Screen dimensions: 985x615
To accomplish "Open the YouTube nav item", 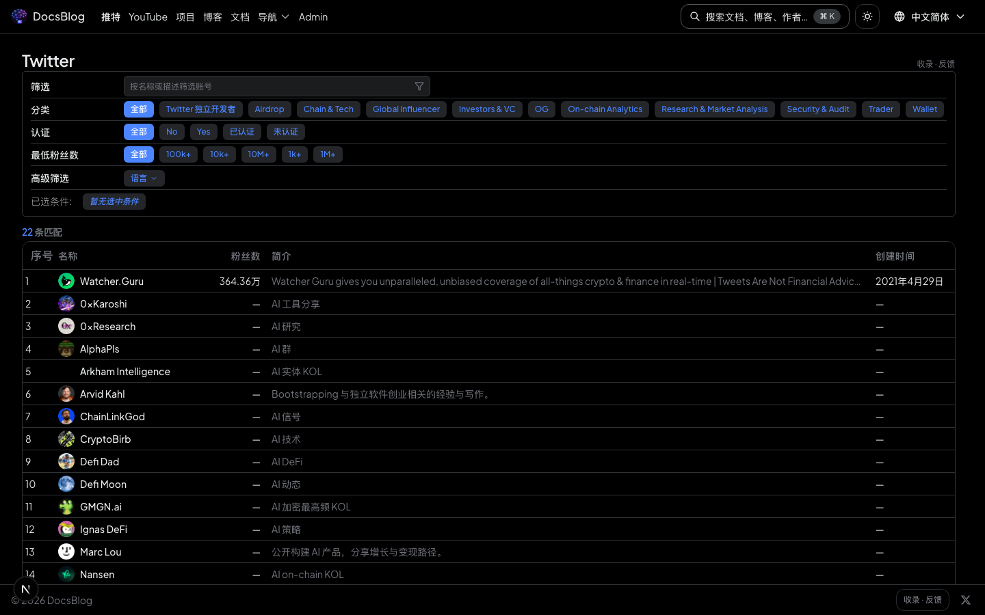I will point(148,16).
